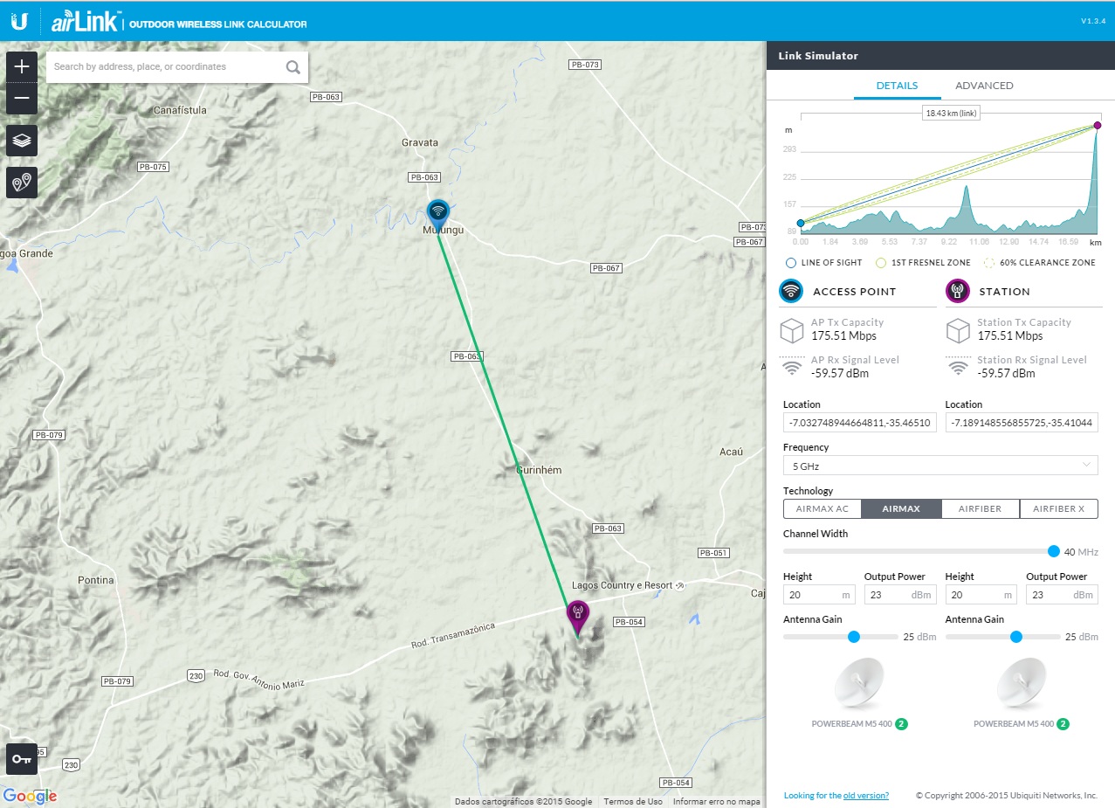The height and width of the screenshot is (808, 1115).
Task: Click Informar erro no mapa link
Action: tap(716, 802)
